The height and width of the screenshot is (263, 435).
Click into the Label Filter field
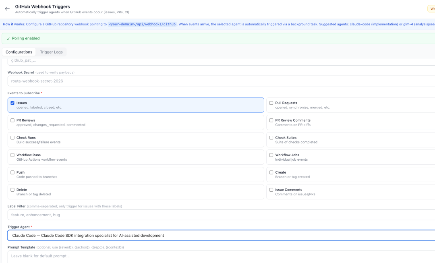(x=221, y=215)
